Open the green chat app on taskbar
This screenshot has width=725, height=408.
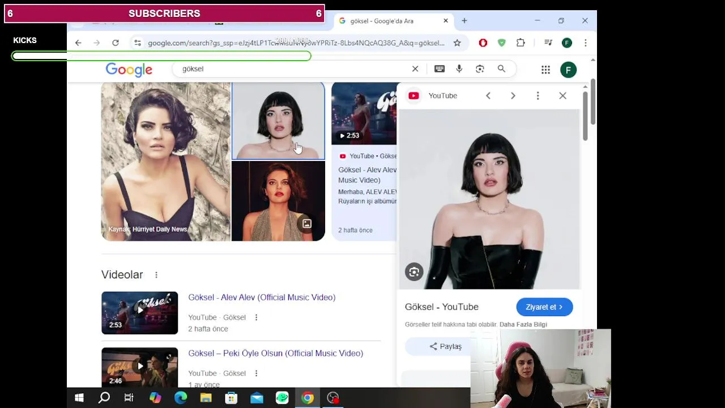click(282, 398)
